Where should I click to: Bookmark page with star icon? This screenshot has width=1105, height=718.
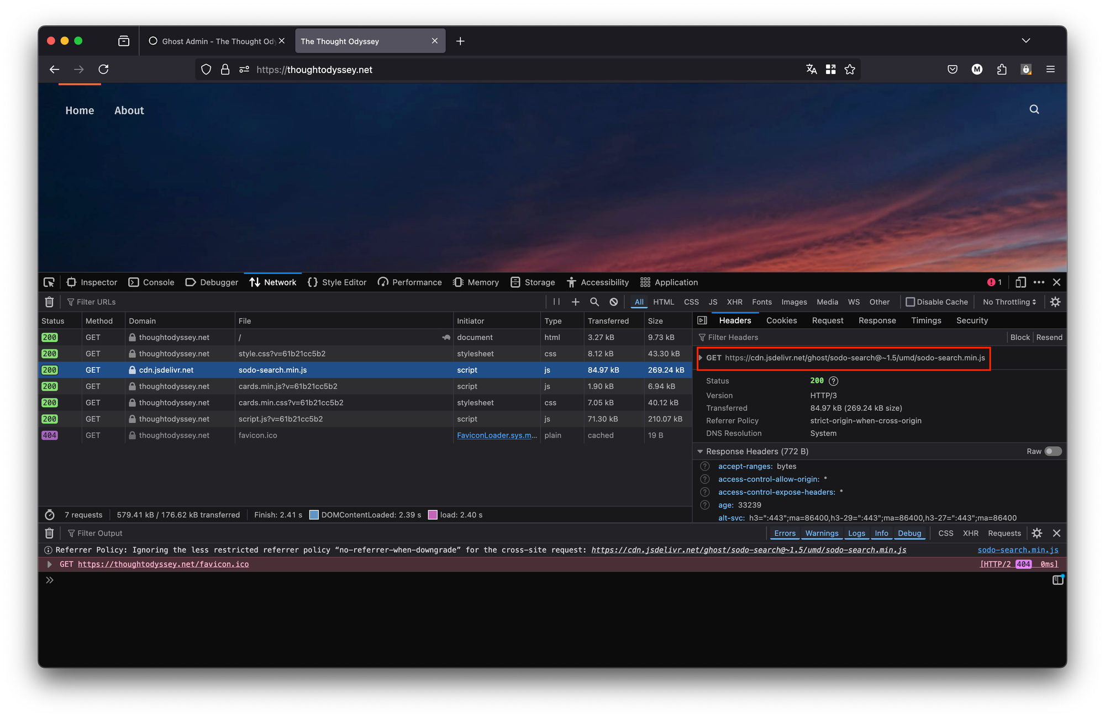(850, 70)
